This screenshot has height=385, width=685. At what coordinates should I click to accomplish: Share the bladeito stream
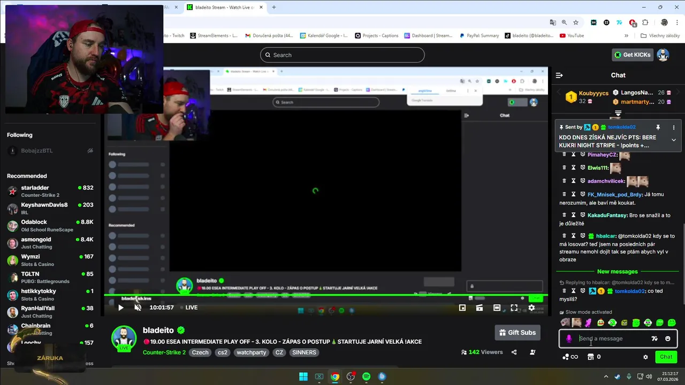click(x=514, y=352)
